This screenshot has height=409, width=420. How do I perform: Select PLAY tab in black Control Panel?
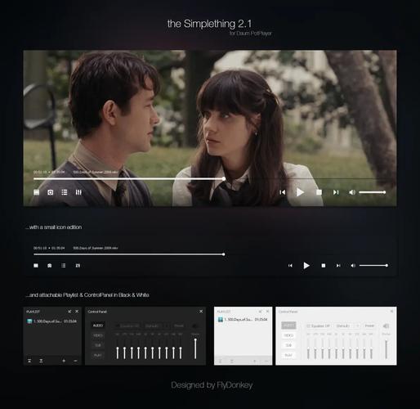pos(98,355)
